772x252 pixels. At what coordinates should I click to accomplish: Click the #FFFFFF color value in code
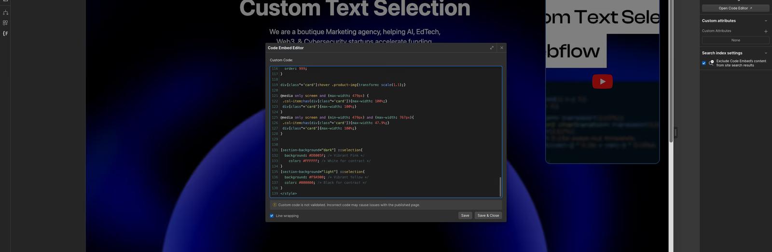[x=311, y=161]
